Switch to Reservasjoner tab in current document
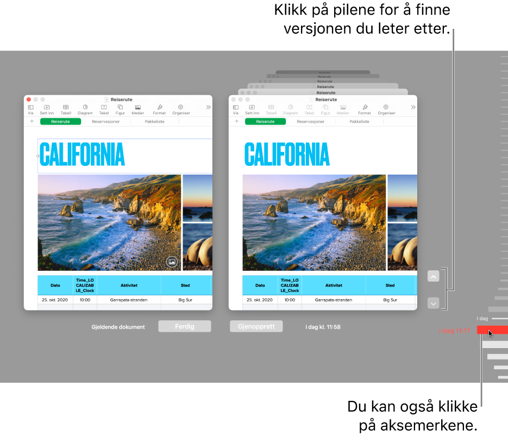The image size is (508, 440). pyautogui.click(x=105, y=122)
